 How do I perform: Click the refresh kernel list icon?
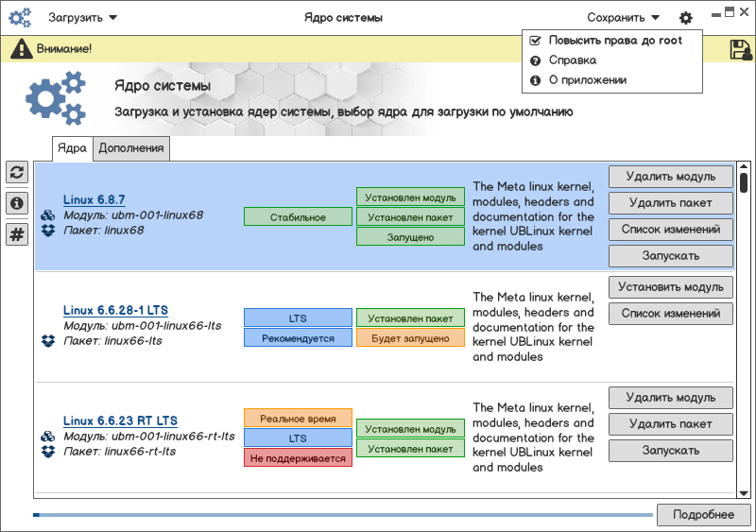pos(17,172)
